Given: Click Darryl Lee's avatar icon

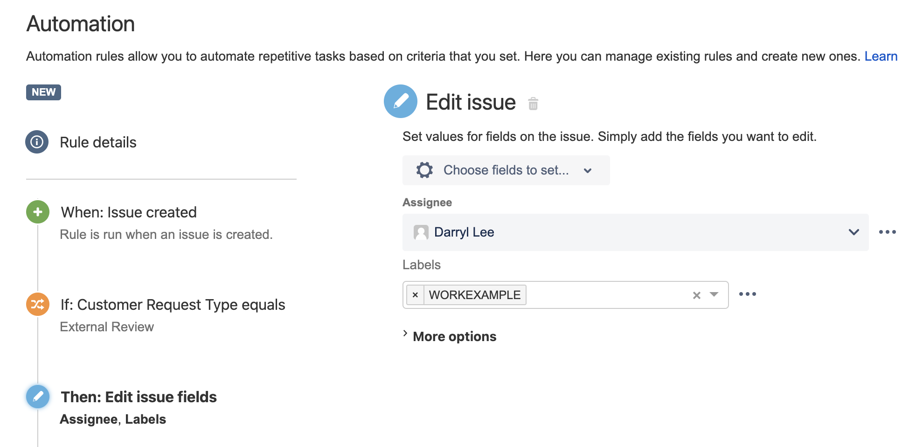Looking at the screenshot, I should (420, 232).
